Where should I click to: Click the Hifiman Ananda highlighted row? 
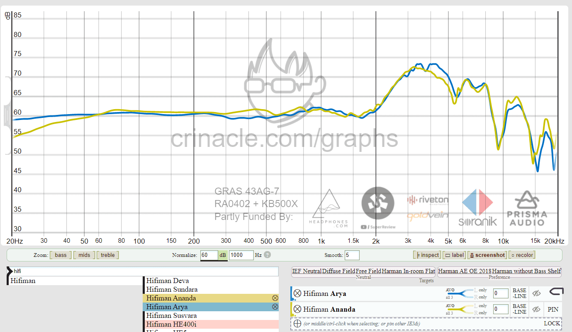coord(211,298)
